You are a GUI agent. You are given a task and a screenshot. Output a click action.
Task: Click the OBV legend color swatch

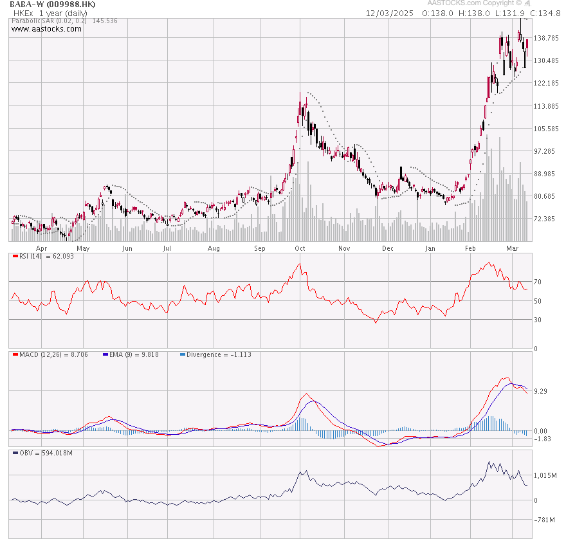[x=15, y=453]
